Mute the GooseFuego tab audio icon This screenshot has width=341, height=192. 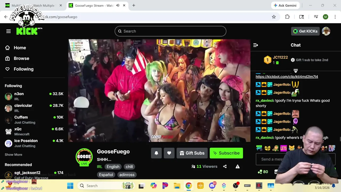[118, 5]
